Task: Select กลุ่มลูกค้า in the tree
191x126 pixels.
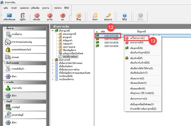Action: pos(68,44)
